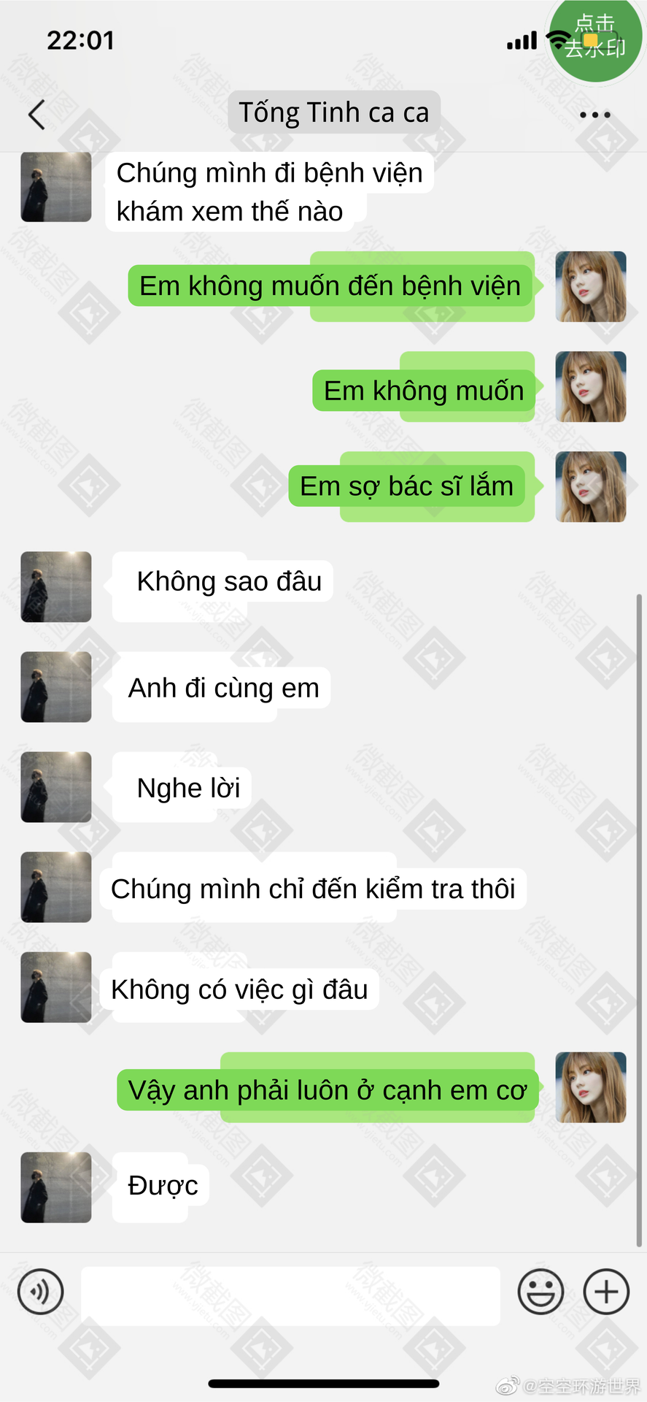Tap avatar beside 'Không có việc gì đâu'
The height and width of the screenshot is (1402, 647).
(56, 987)
